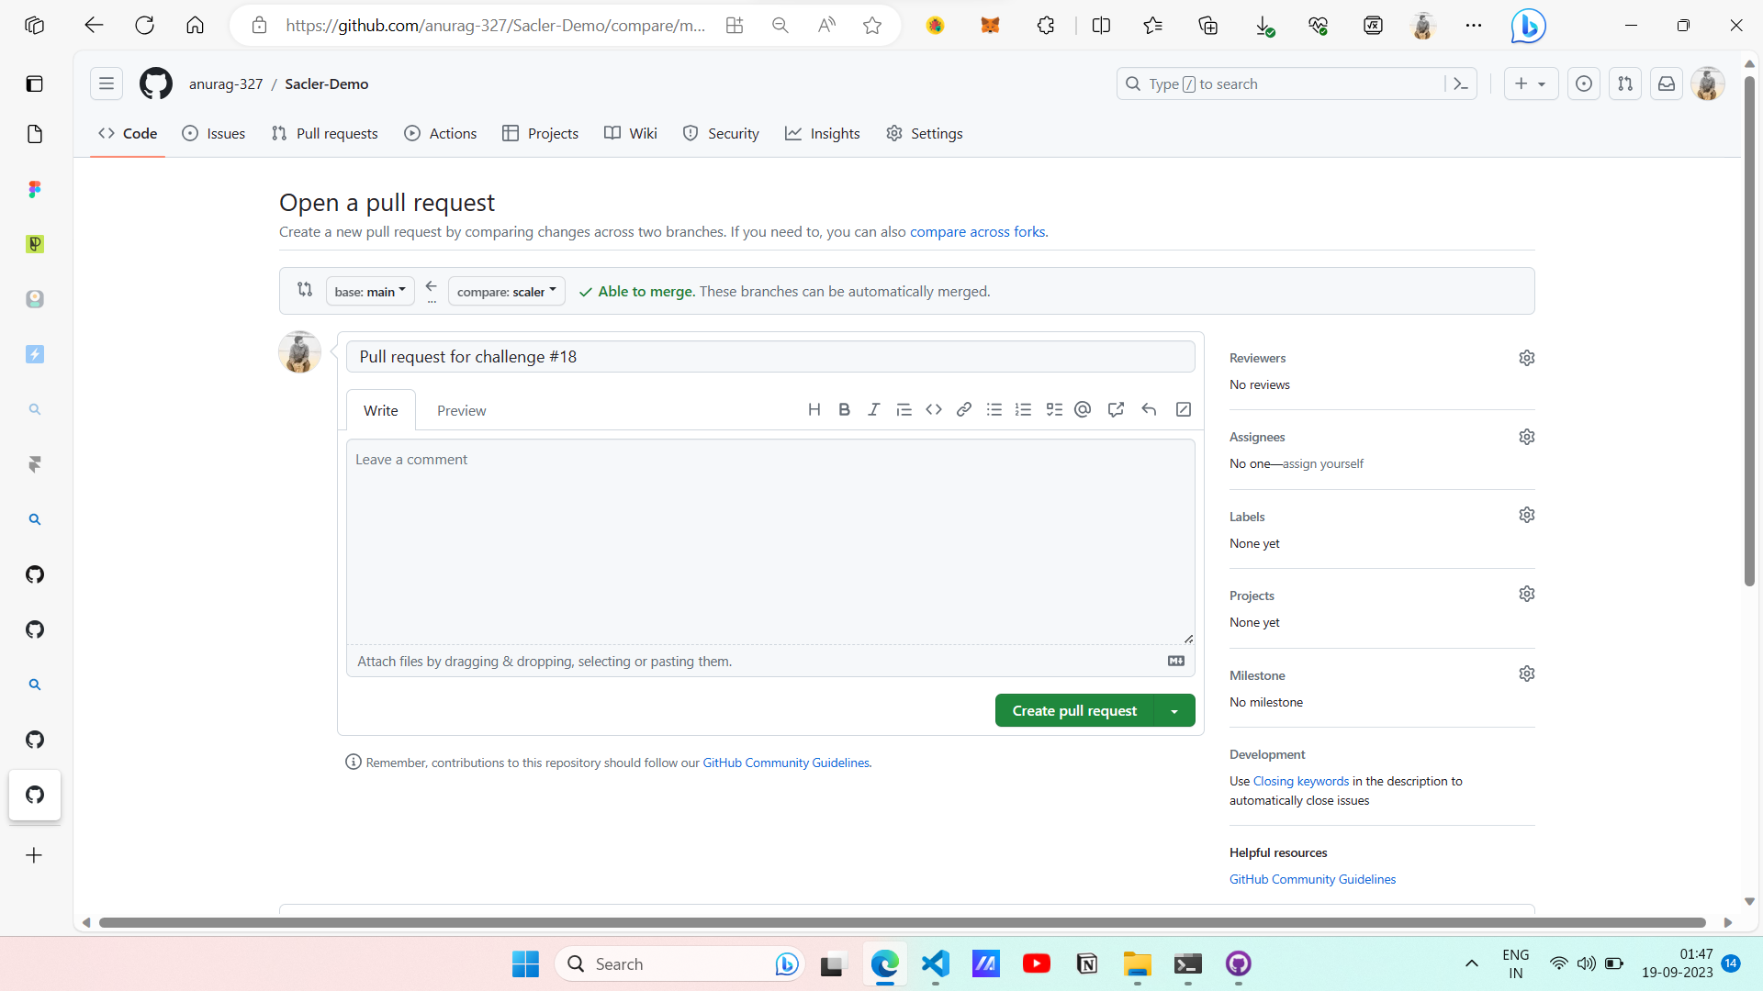The image size is (1763, 991).
Task: Open pull requests from the header icon
Action: [x=1625, y=84]
